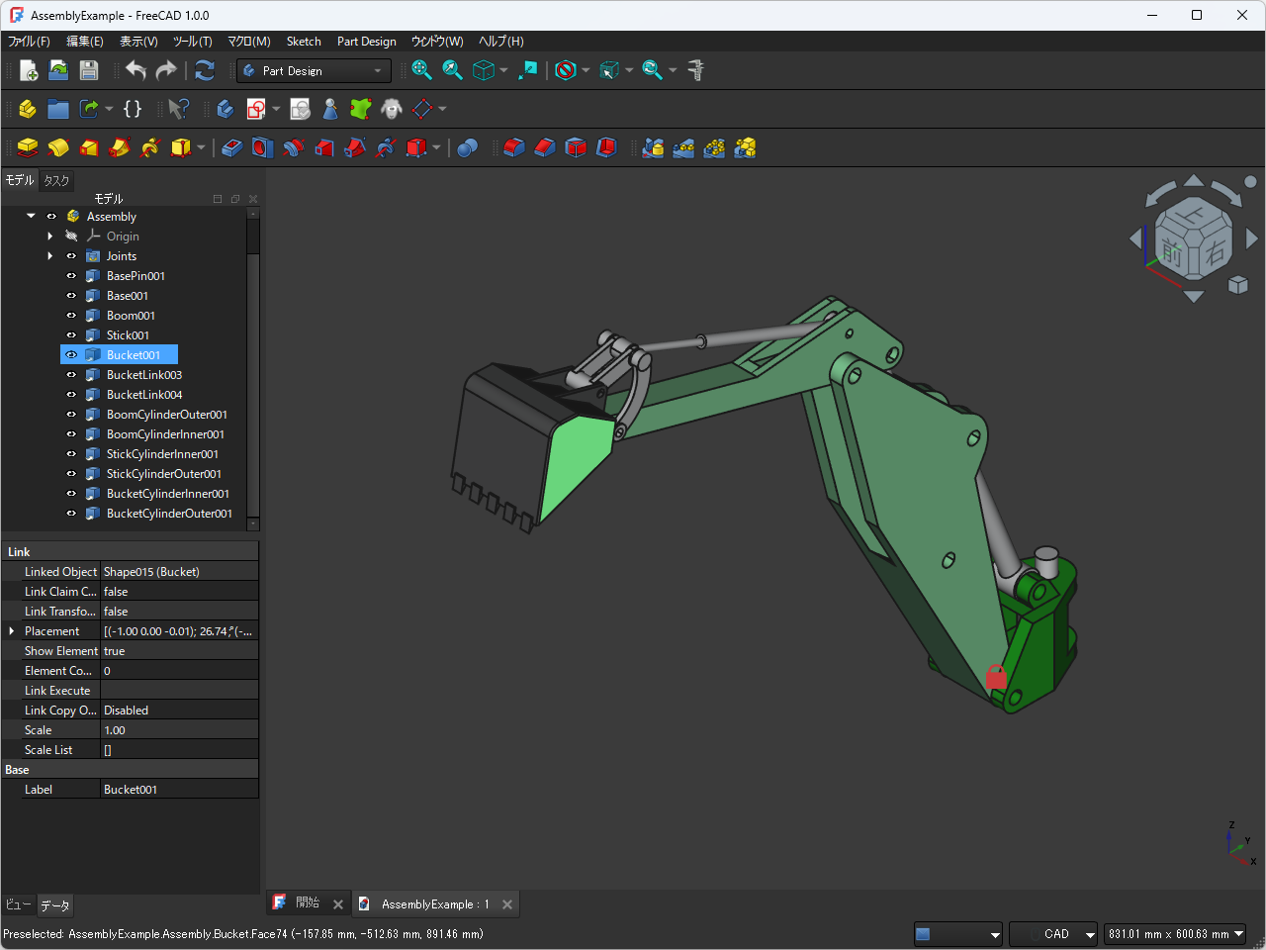Select the Chamfer tool
The height and width of the screenshot is (950, 1266).
pos(543,147)
